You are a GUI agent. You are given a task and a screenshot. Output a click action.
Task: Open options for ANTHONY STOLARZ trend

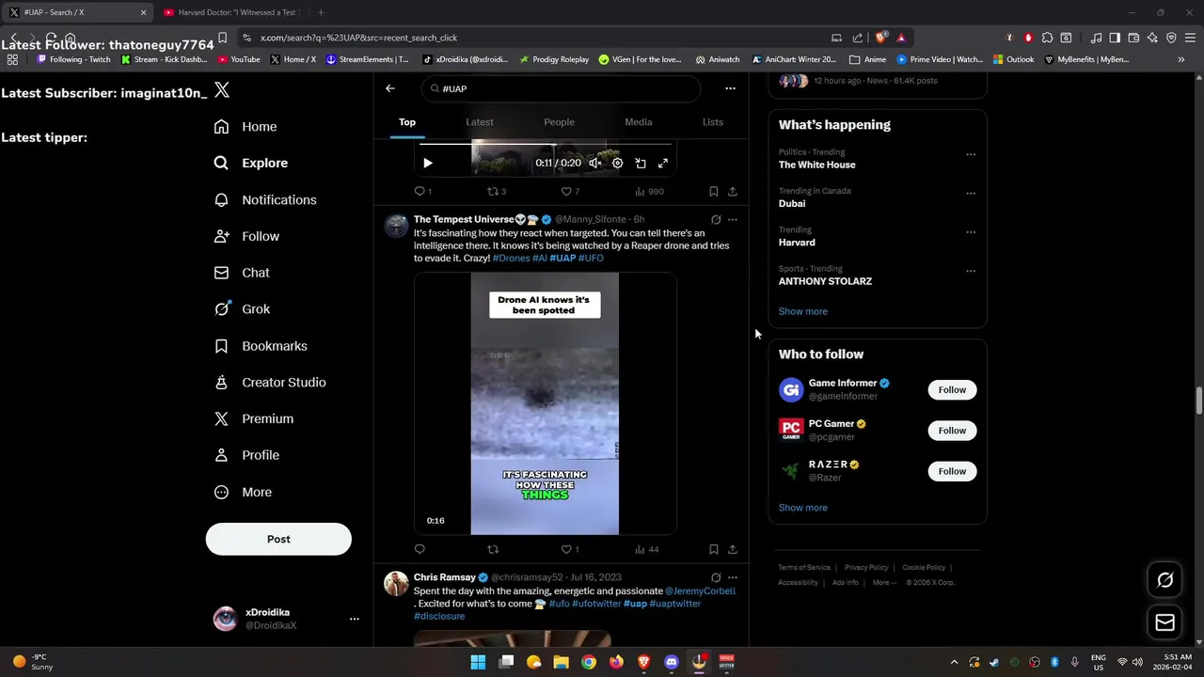(971, 271)
